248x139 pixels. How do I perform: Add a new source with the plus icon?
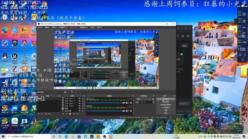point(63,114)
